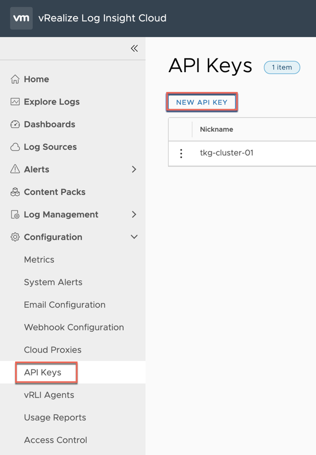Select the tkg-cluster-01 nickname cell

tap(227, 153)
